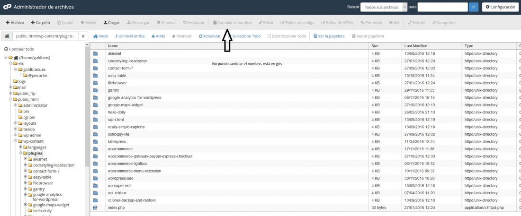Click the Comprimir toolbar button

[444, 23]
